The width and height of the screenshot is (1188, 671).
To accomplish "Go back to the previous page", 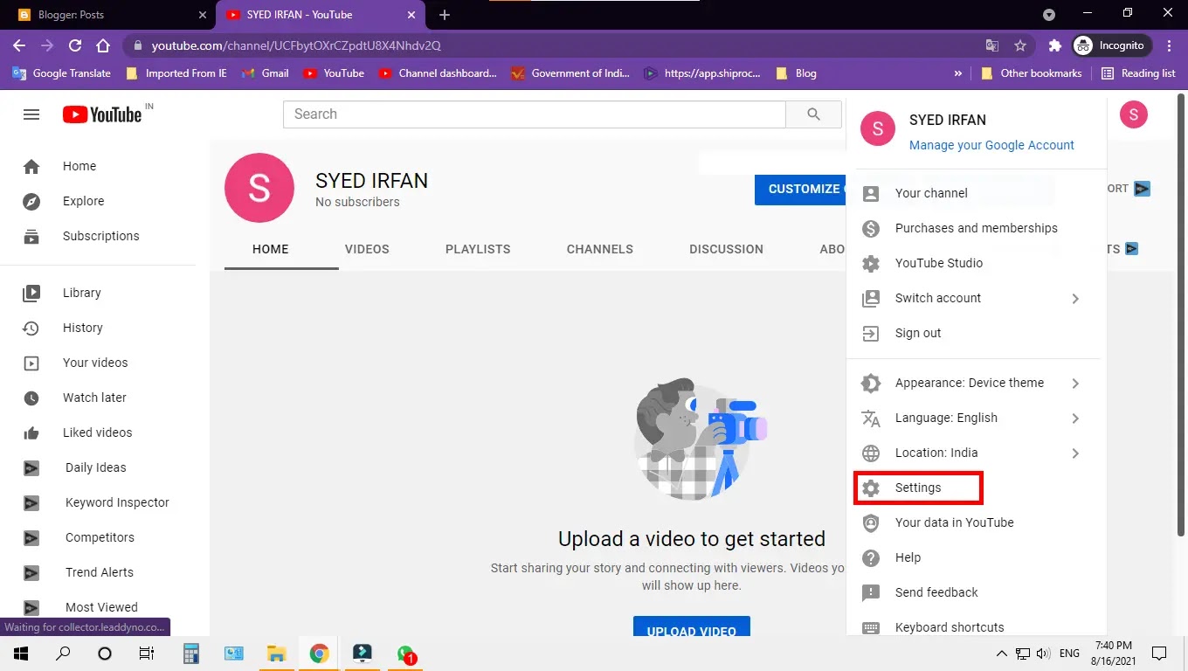I will [19, 45].
